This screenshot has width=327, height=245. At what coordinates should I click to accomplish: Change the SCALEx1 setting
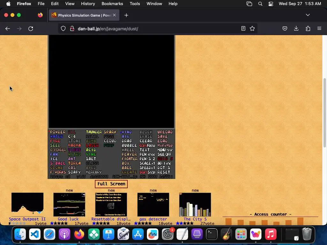point(147,163)
